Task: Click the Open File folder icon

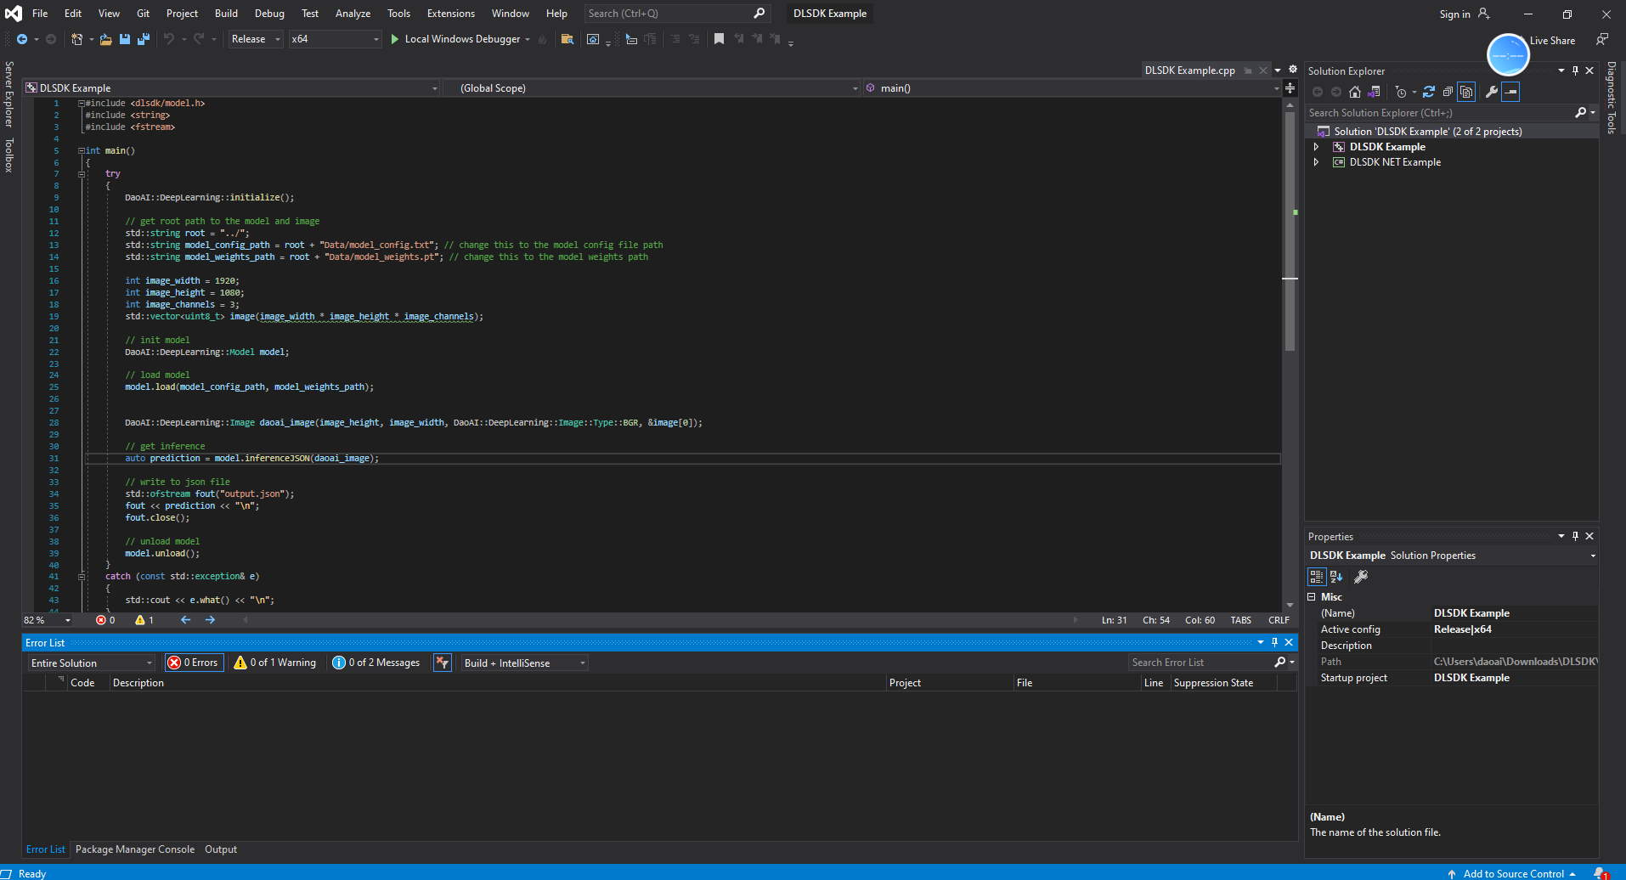Action: pos(105,39)
